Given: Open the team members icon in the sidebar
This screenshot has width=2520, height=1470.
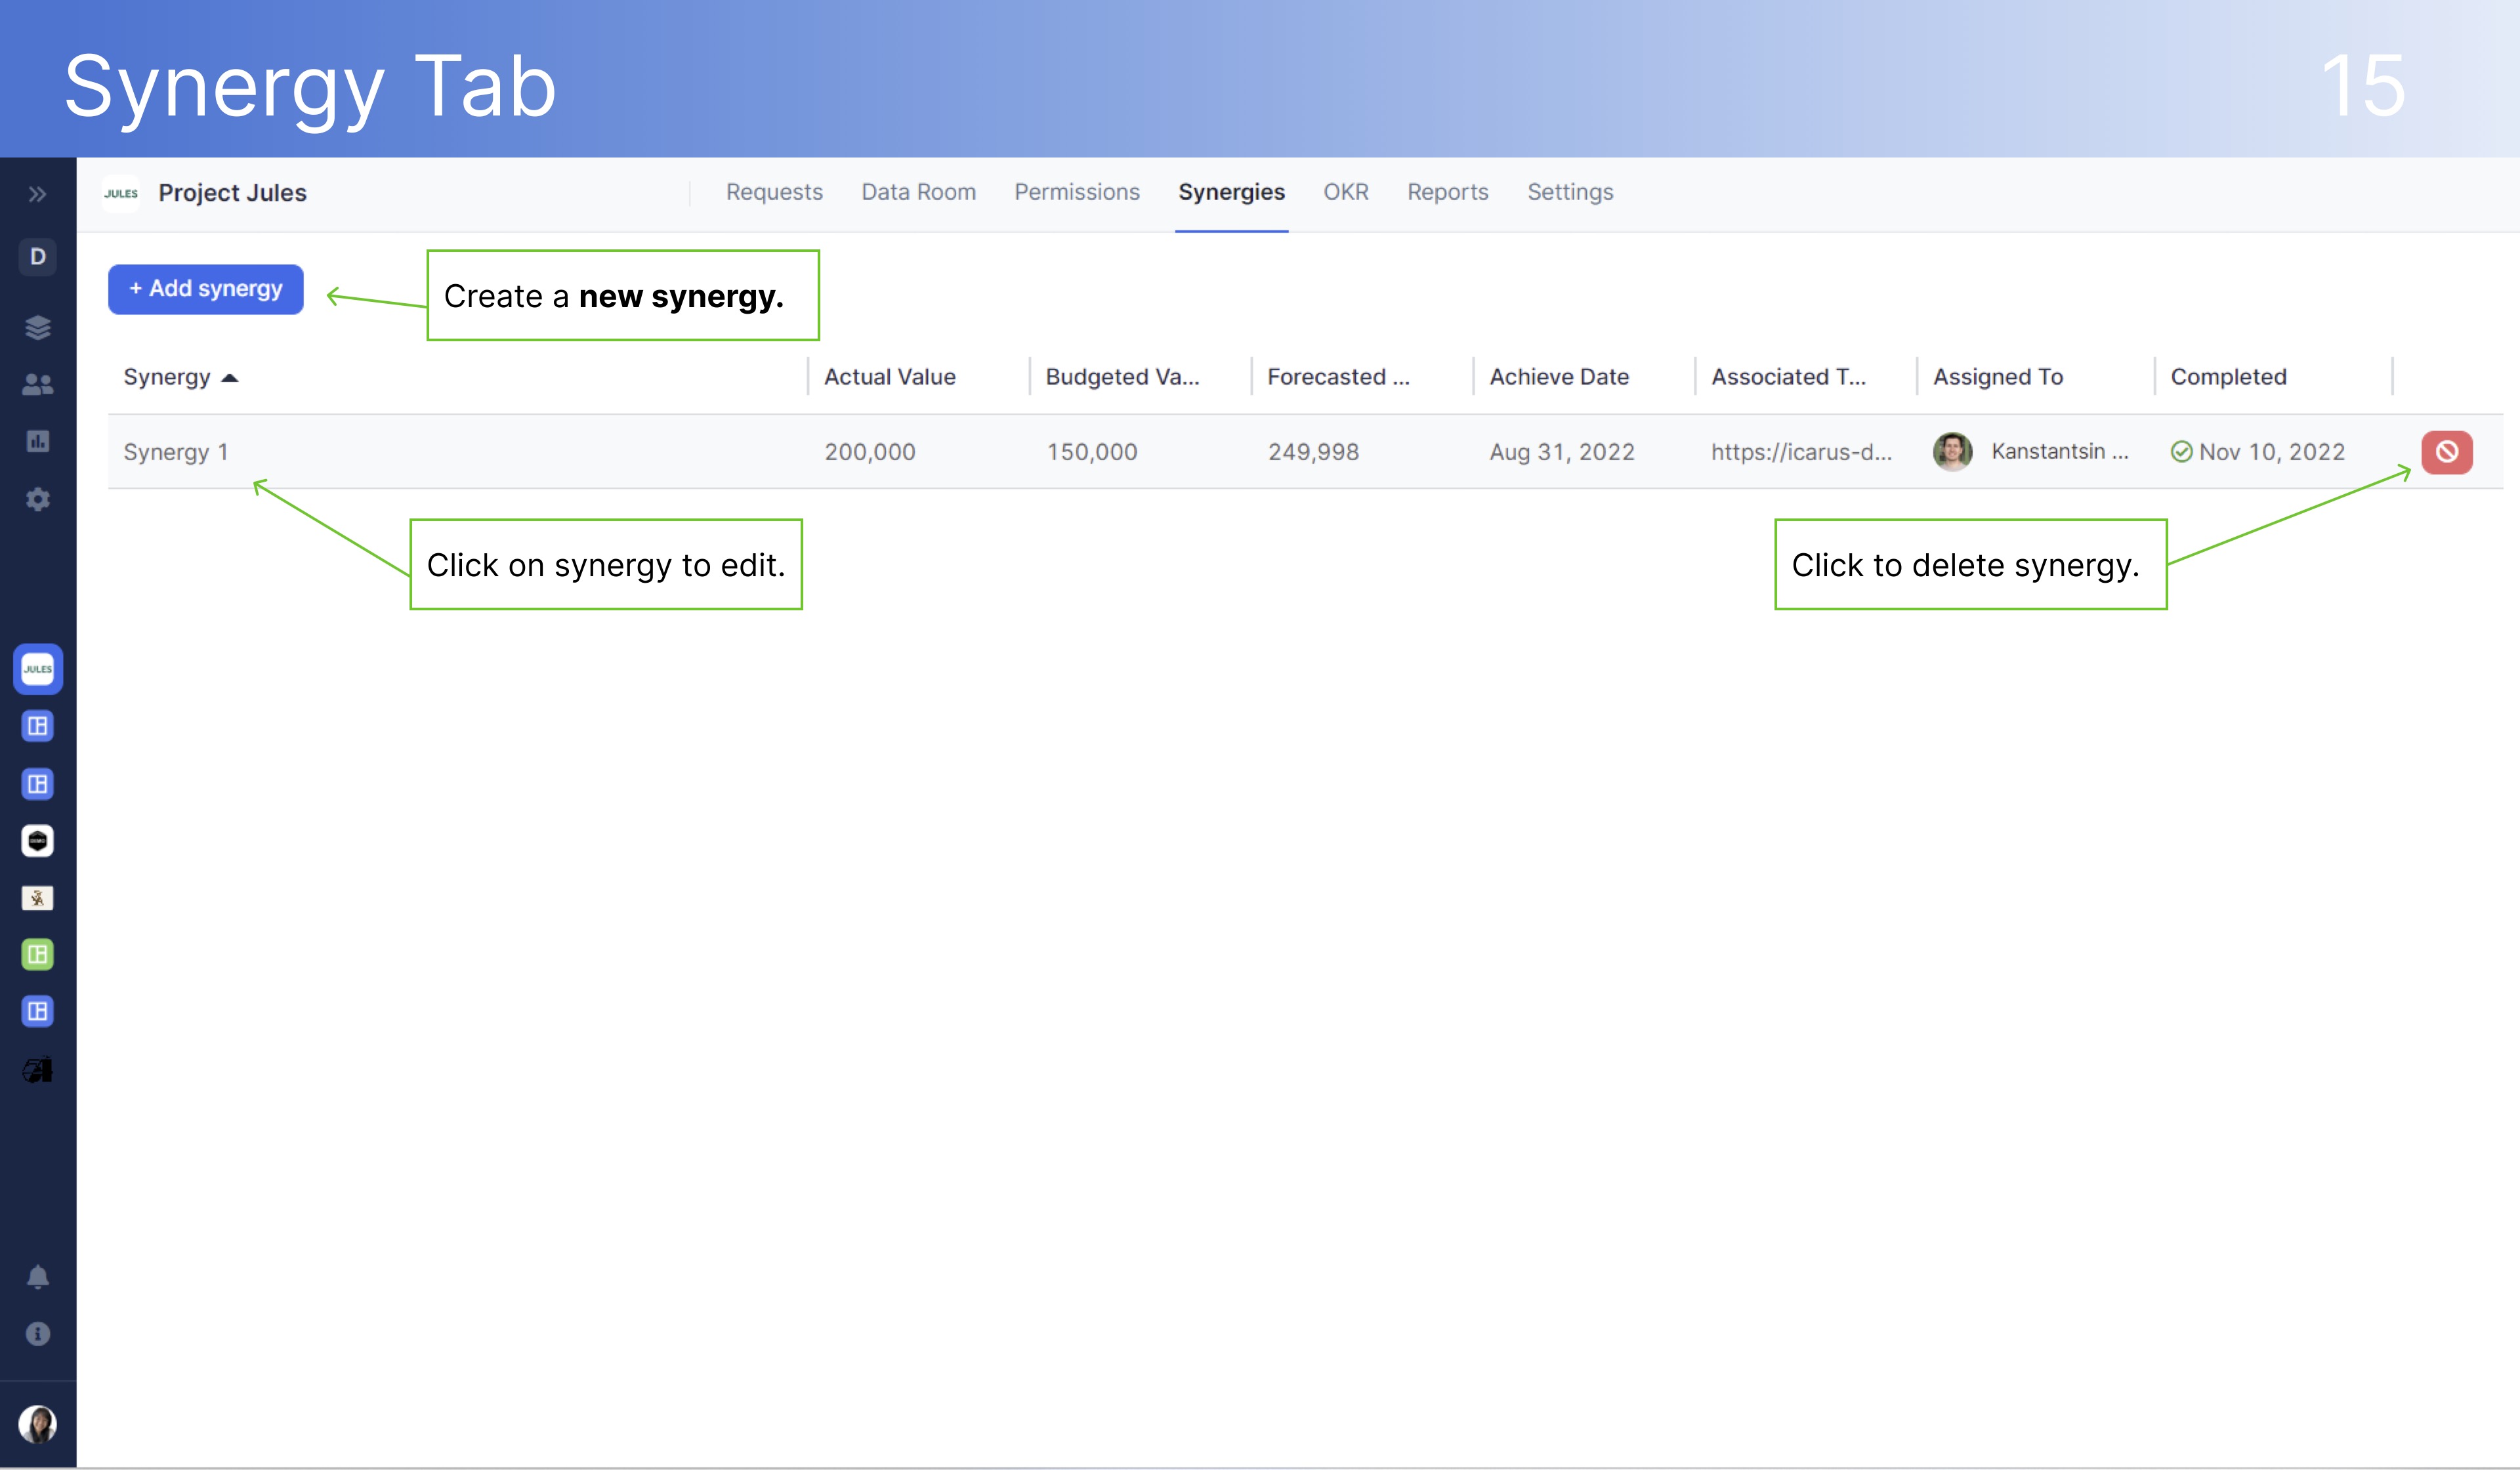Looking at the screenshot, I should [37, 384].
